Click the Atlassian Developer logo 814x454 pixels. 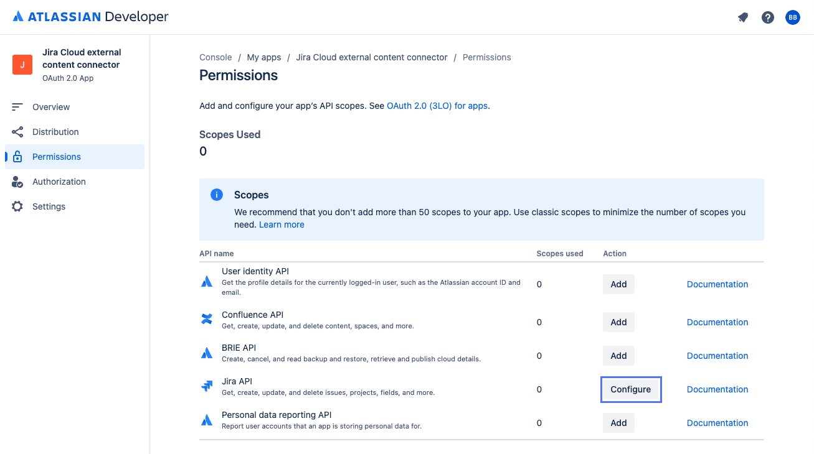pyautogui.click(x=91, y=17)
